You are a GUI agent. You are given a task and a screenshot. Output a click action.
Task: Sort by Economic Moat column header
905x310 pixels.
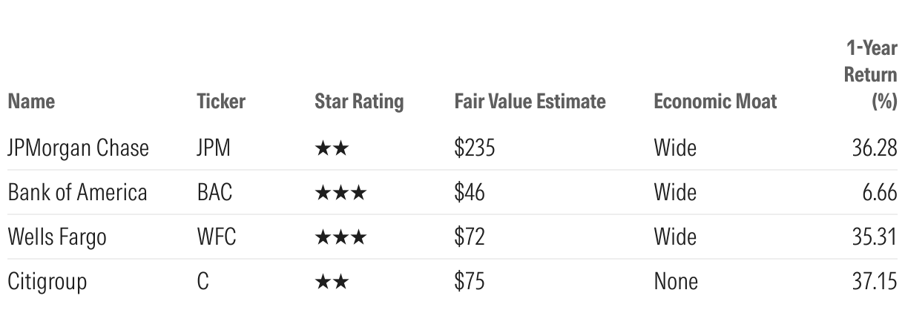coord(715,102)
